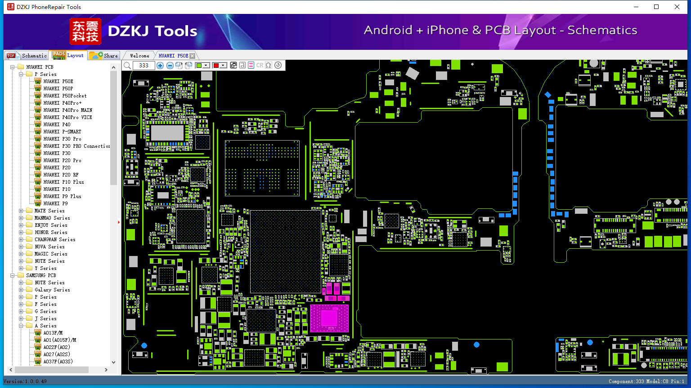Click the blue plus zoom-in button
691x388 pixels.
click(x=160, y=66)
